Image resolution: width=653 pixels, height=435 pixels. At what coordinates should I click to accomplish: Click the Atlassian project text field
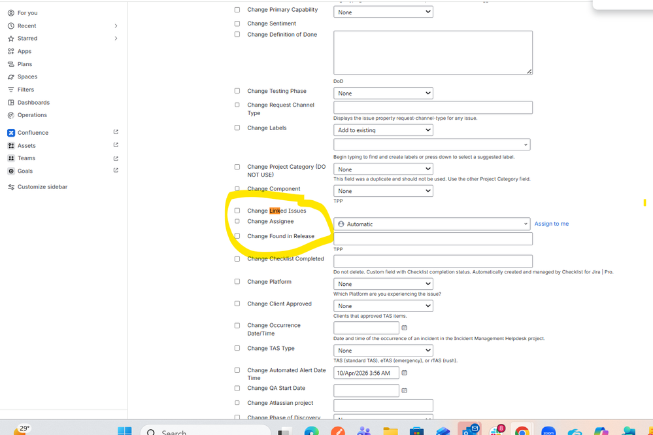click(383, 406)
